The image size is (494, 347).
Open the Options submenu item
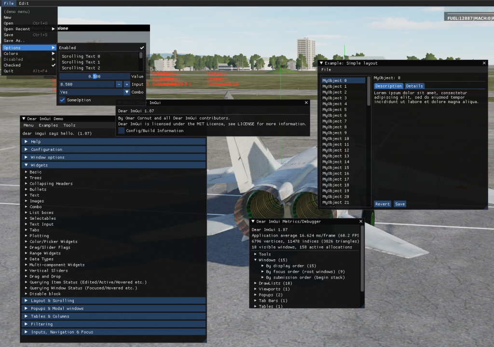coord(29,48)
